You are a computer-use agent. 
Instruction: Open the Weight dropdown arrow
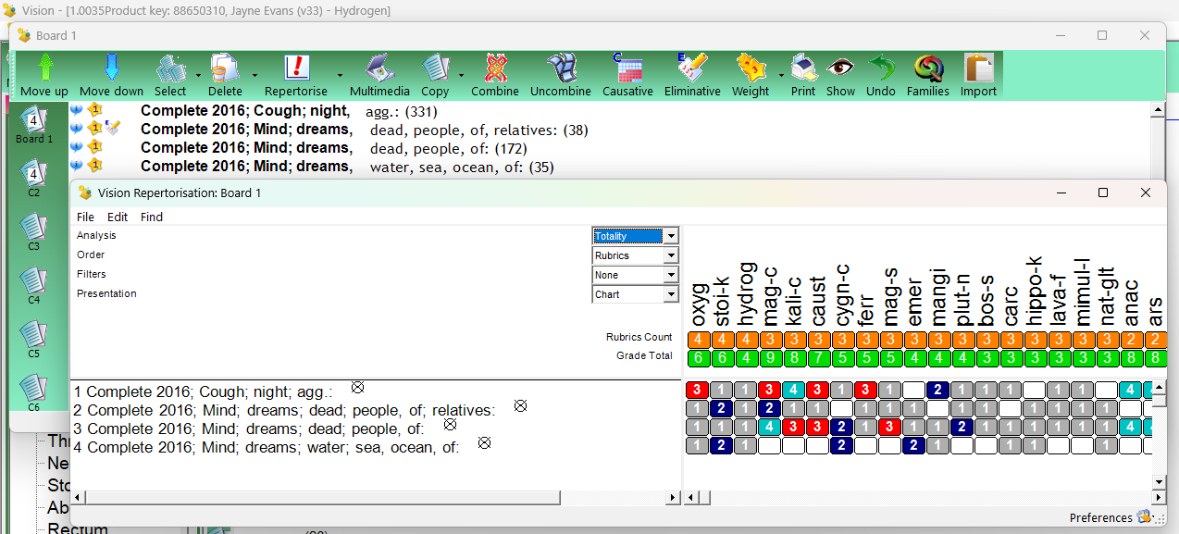pos(781,75)
